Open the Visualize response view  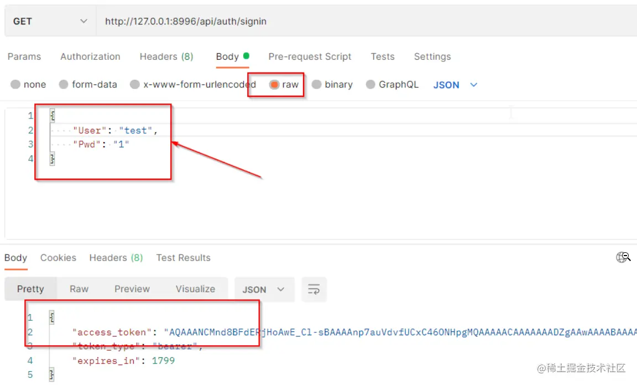(x=195, y=289)
